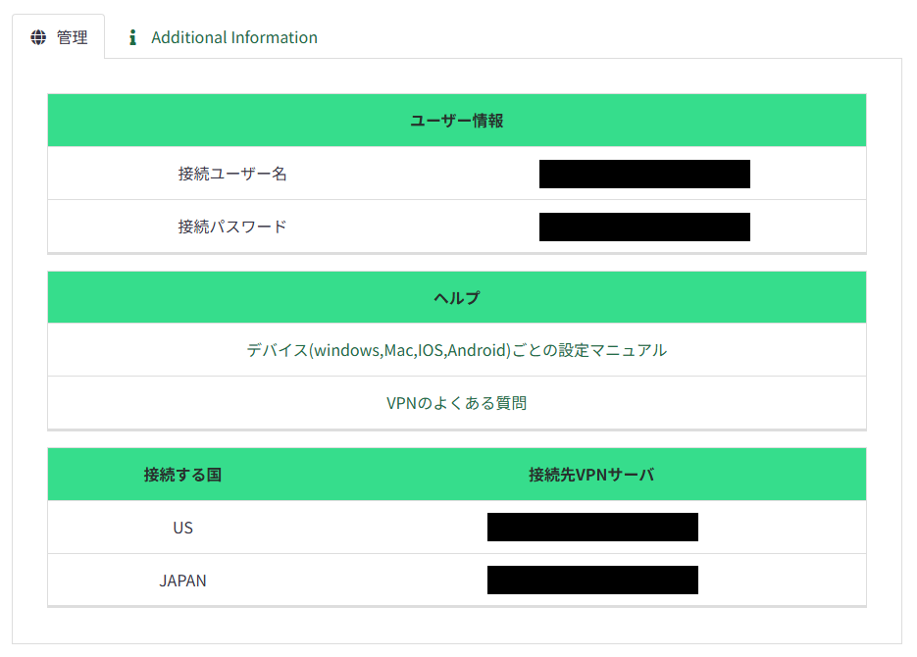Click the word Android in the manual link

click(x=479, y=350)
